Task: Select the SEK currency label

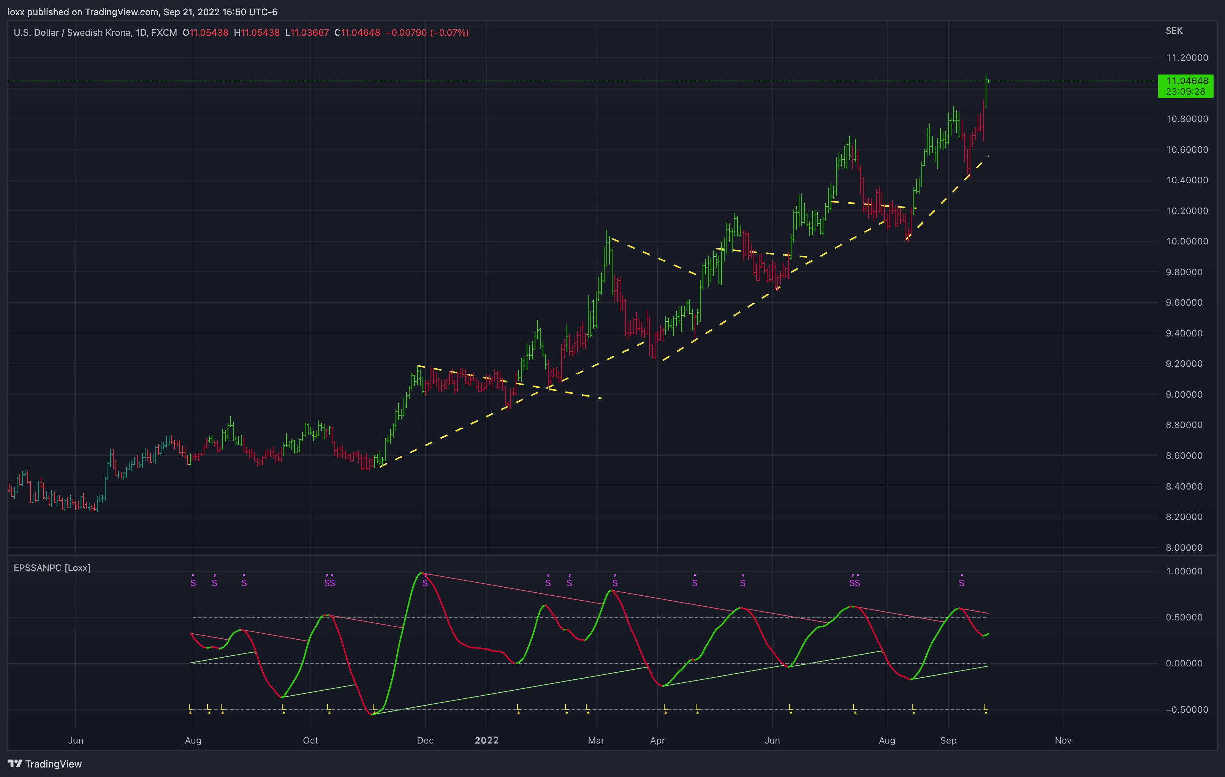Action: 1174,31
